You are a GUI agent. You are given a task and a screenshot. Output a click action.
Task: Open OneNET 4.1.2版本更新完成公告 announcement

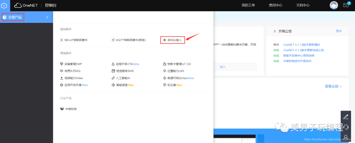pos(303,50)
